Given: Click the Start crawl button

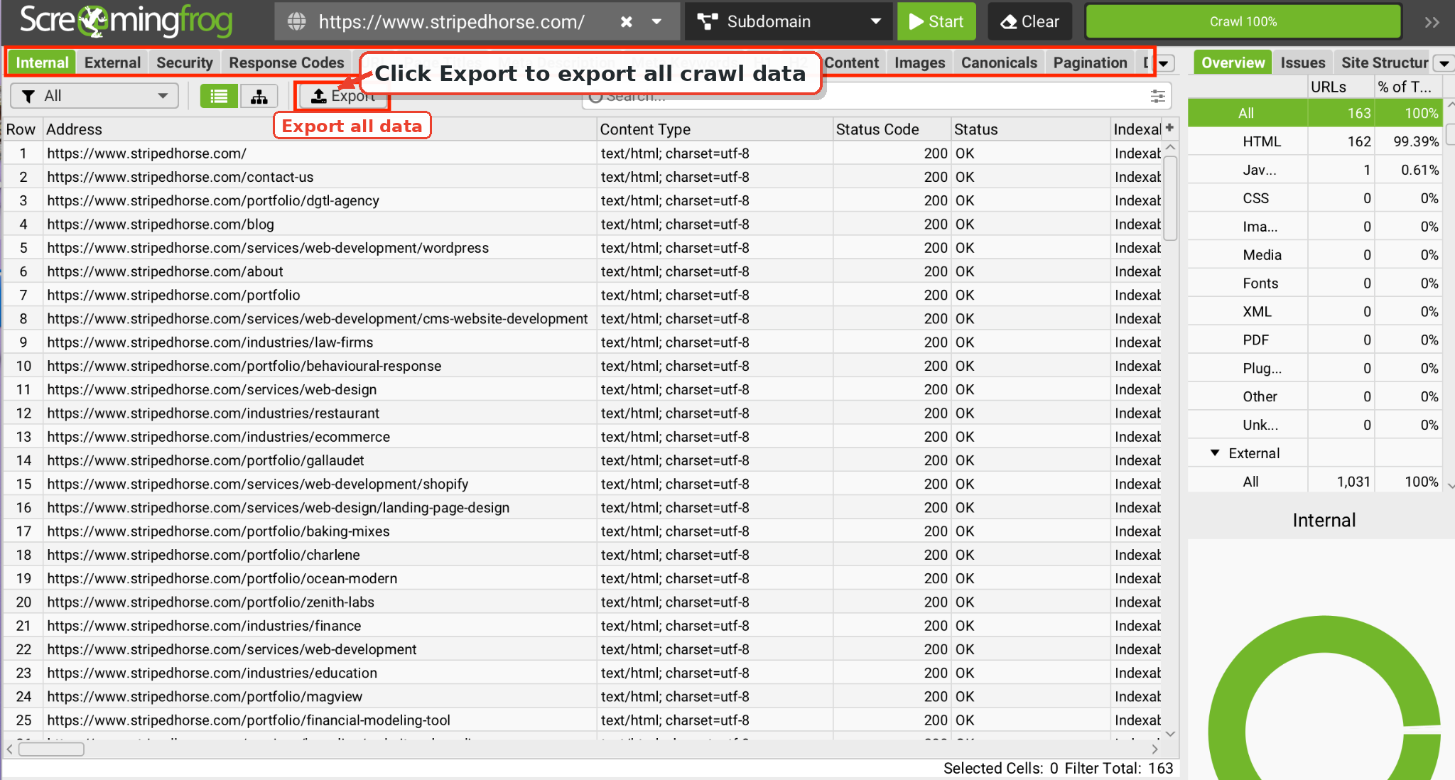Looking at the screenshot, I should pyautogui.click(x=936, y=21).
